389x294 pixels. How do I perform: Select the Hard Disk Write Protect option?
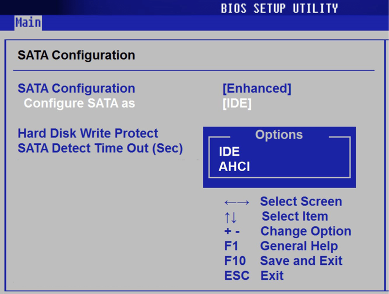coord(88,133)
